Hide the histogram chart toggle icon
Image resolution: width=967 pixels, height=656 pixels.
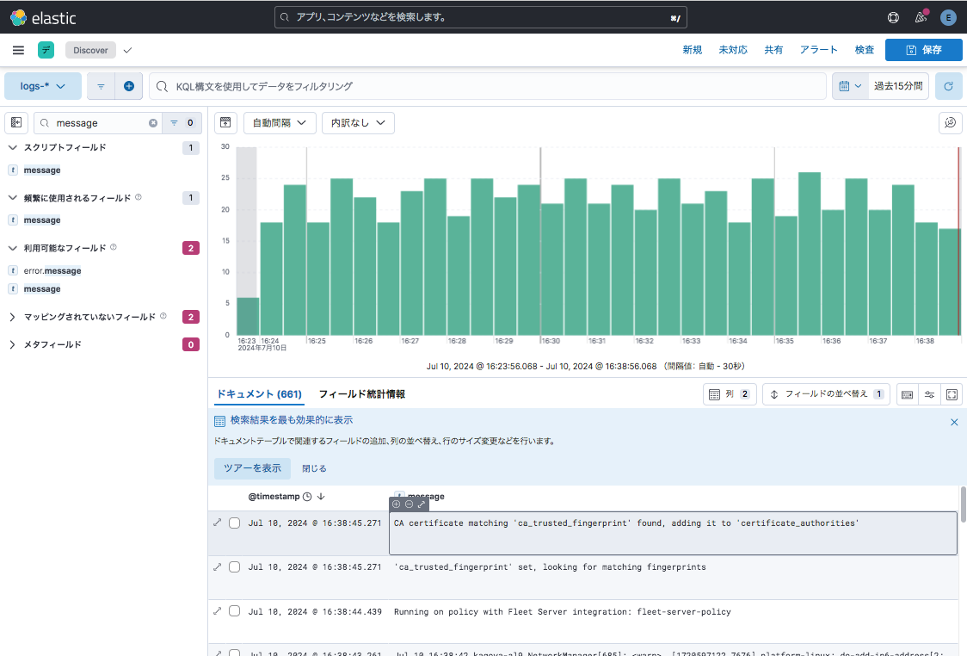(225, 123)
